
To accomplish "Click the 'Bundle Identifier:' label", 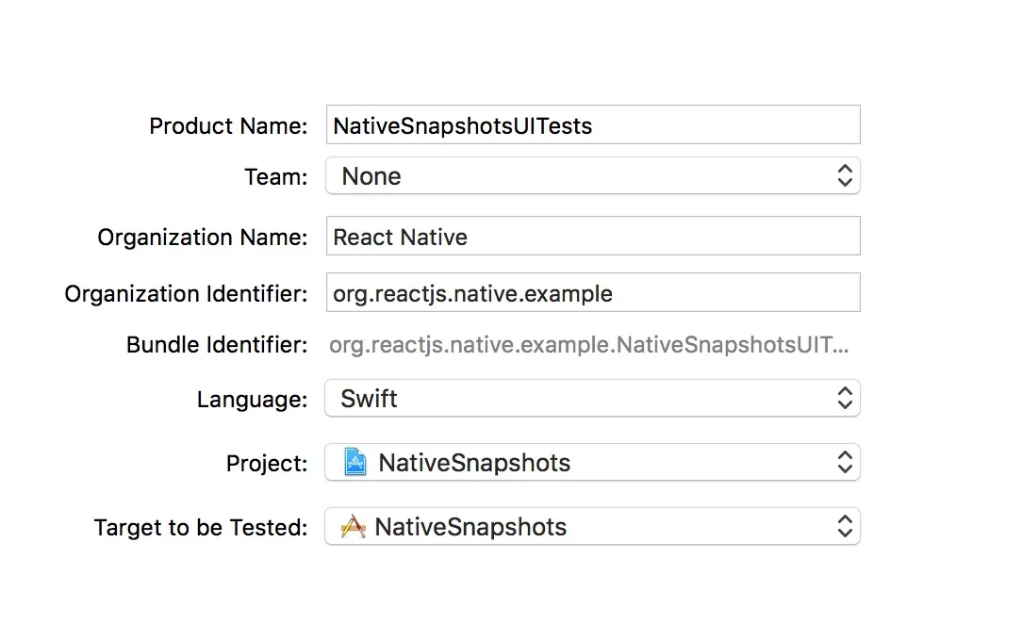I will (x=217, y=345).
